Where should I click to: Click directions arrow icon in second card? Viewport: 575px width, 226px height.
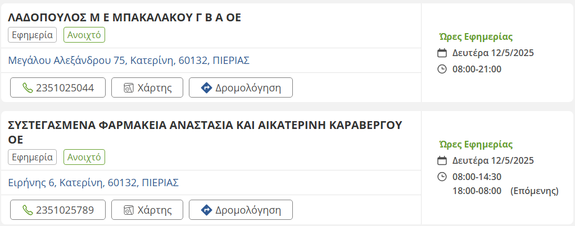206,210
